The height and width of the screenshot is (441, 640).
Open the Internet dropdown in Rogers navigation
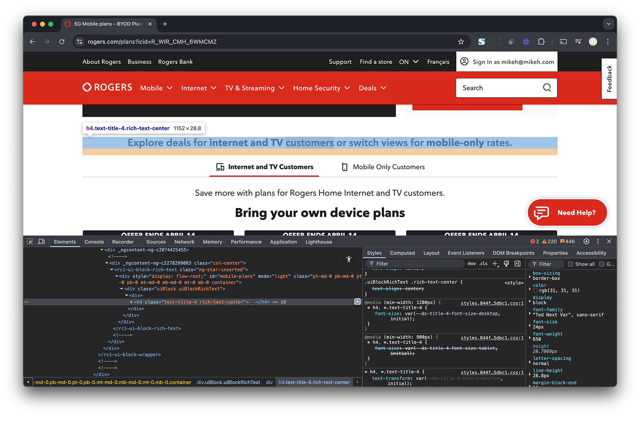[x=199, y=88]
